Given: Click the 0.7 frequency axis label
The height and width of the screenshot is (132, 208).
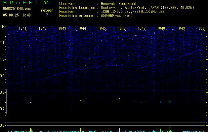Looking at the screenshot, I should point(3,109).
